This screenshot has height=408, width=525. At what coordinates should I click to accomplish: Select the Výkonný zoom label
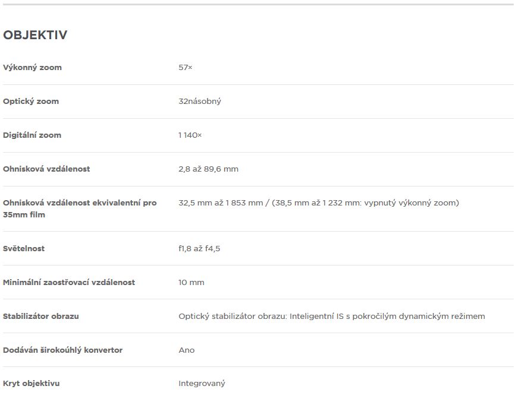(x=33, y=68)
